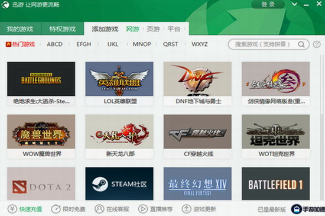The height and width of the screenshot is (216, 325).
Task: Select the 平台 category
Action: (174, 29)
